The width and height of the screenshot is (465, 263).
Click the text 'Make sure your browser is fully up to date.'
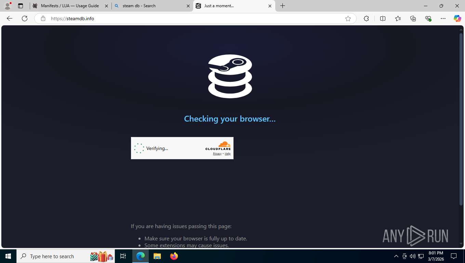coord(196,238)
